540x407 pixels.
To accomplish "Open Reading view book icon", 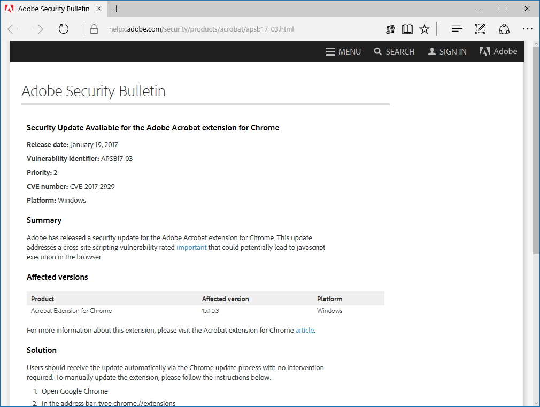I will tap(407, 29).
